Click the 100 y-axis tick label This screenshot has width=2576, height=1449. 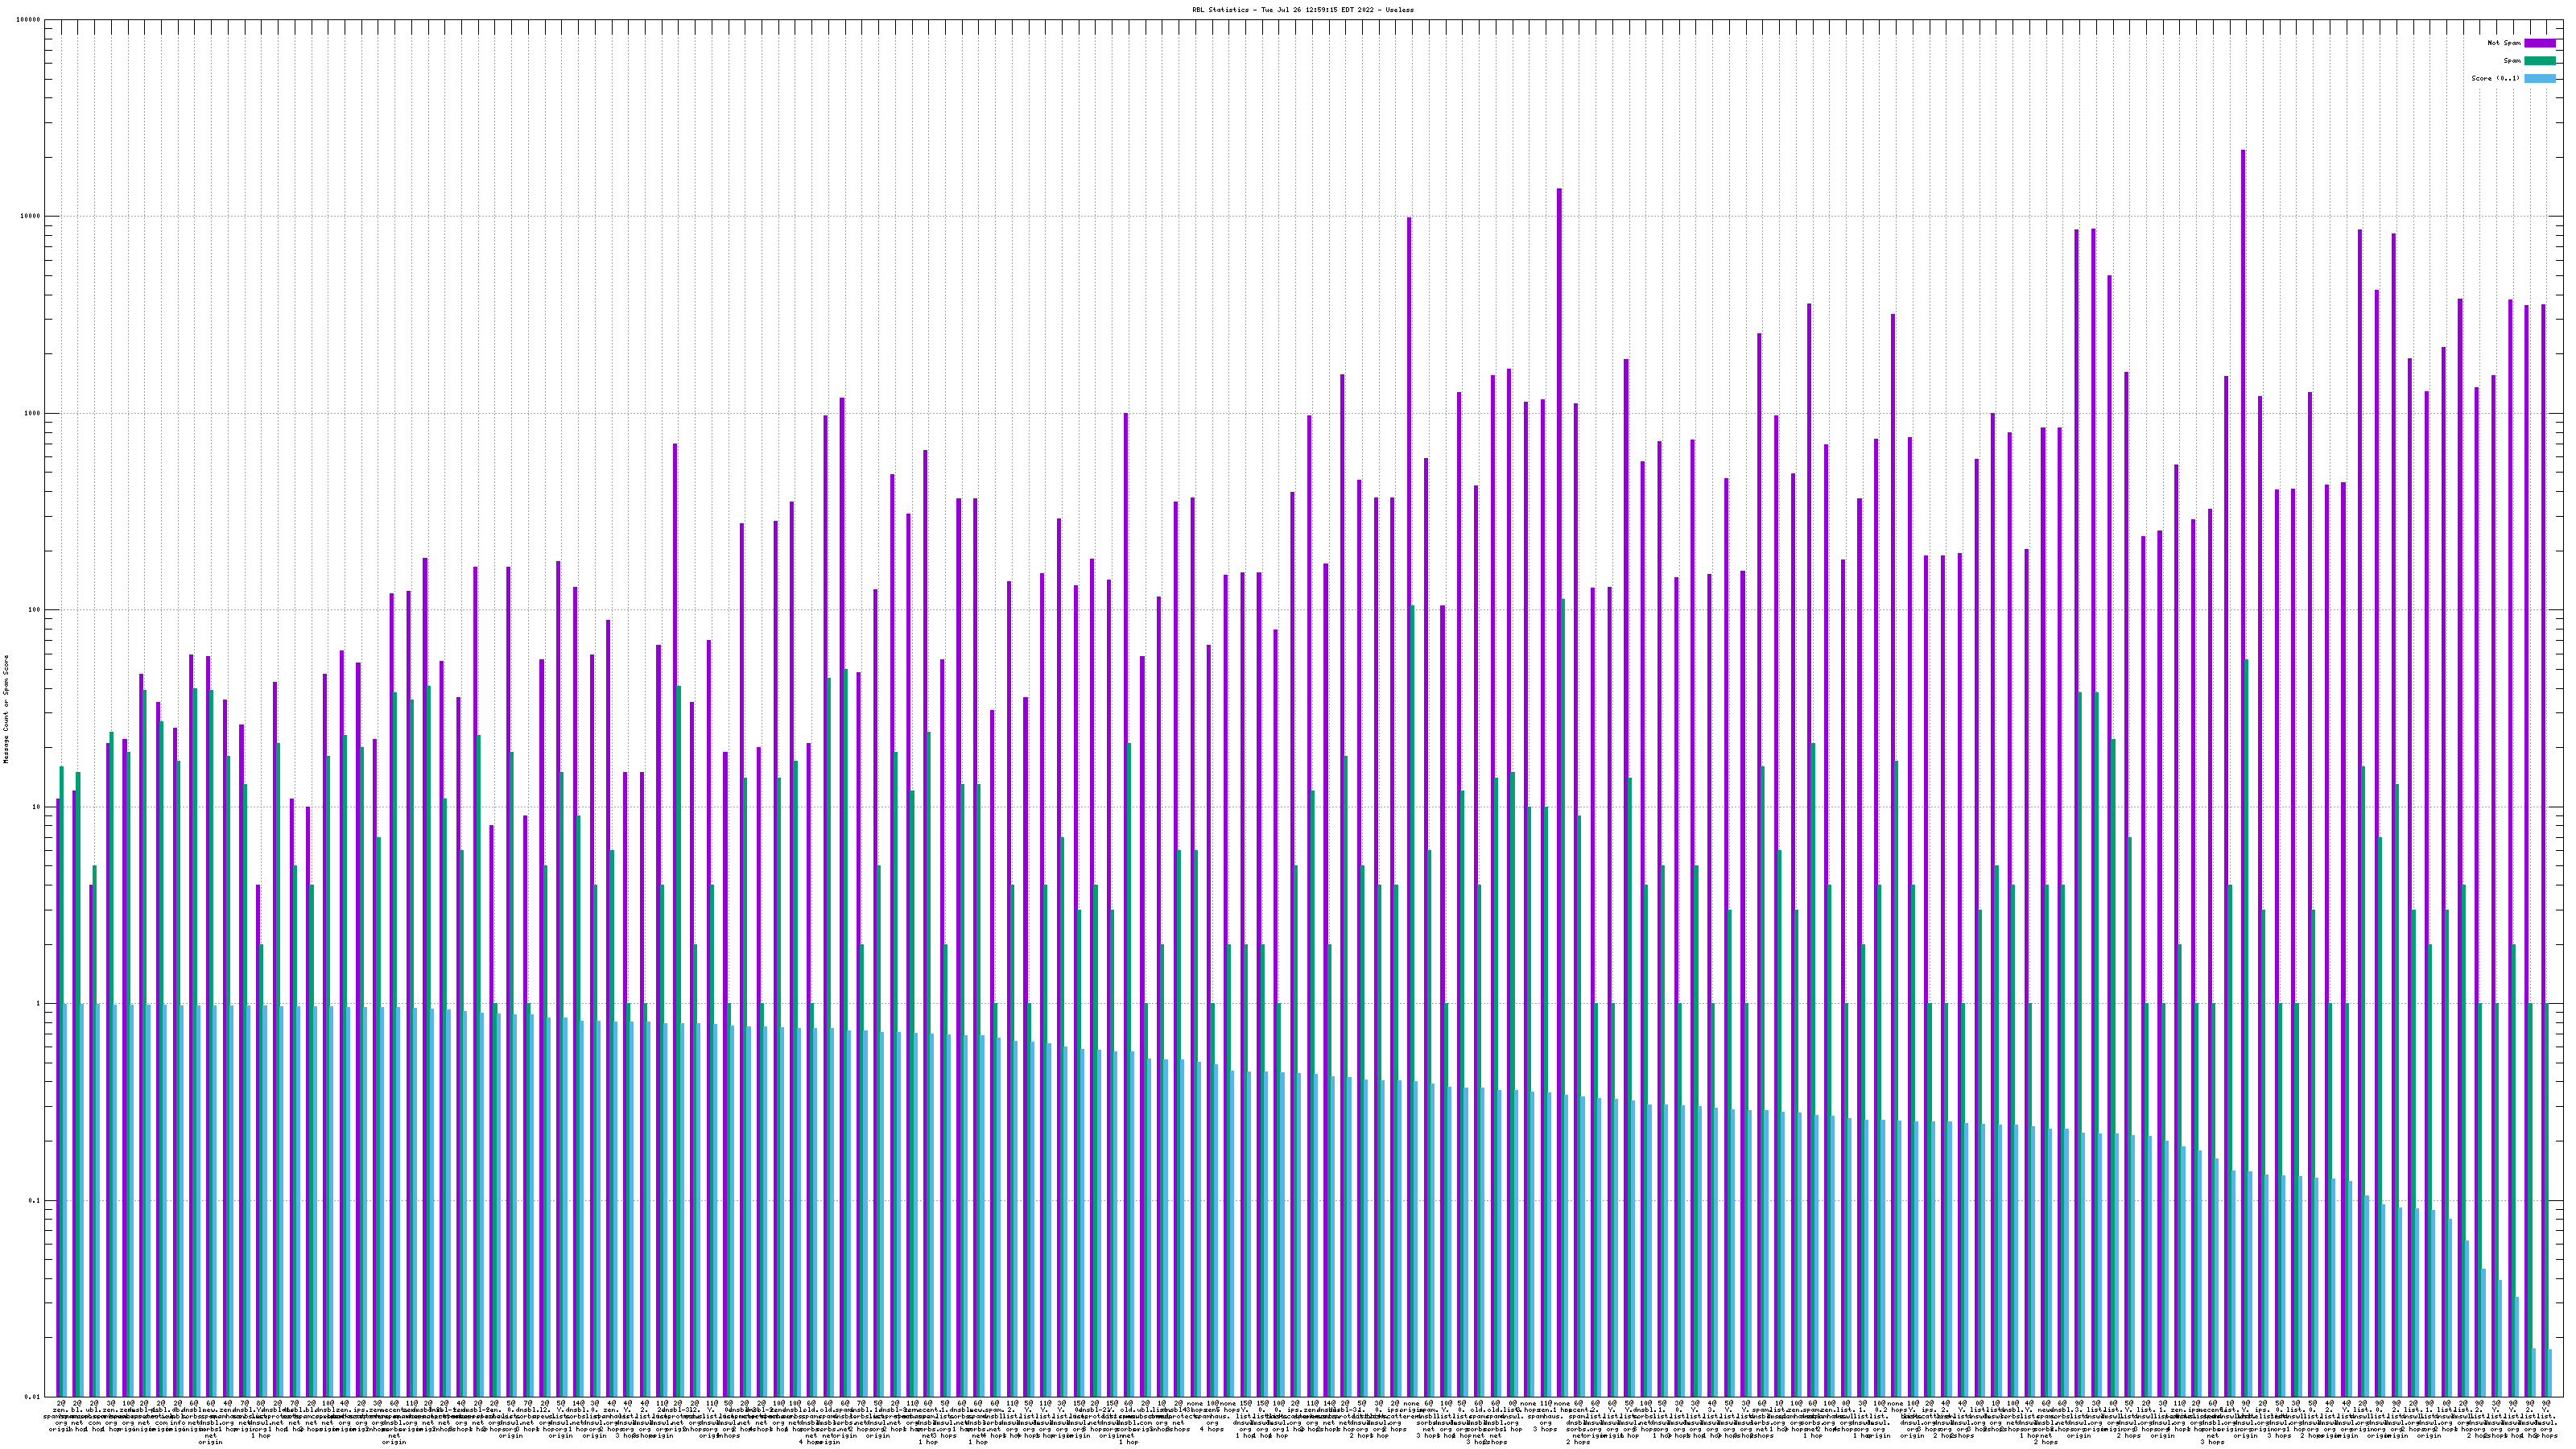[x=35, y=610]
